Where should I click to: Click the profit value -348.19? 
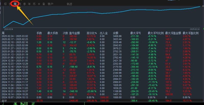(73, 91)
